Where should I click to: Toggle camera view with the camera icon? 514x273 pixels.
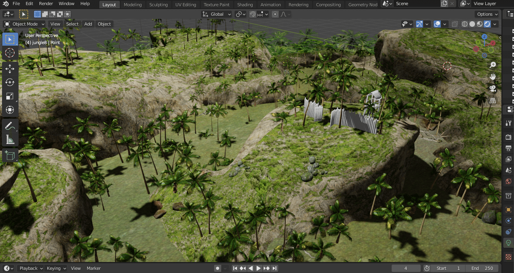coord(493,89)
